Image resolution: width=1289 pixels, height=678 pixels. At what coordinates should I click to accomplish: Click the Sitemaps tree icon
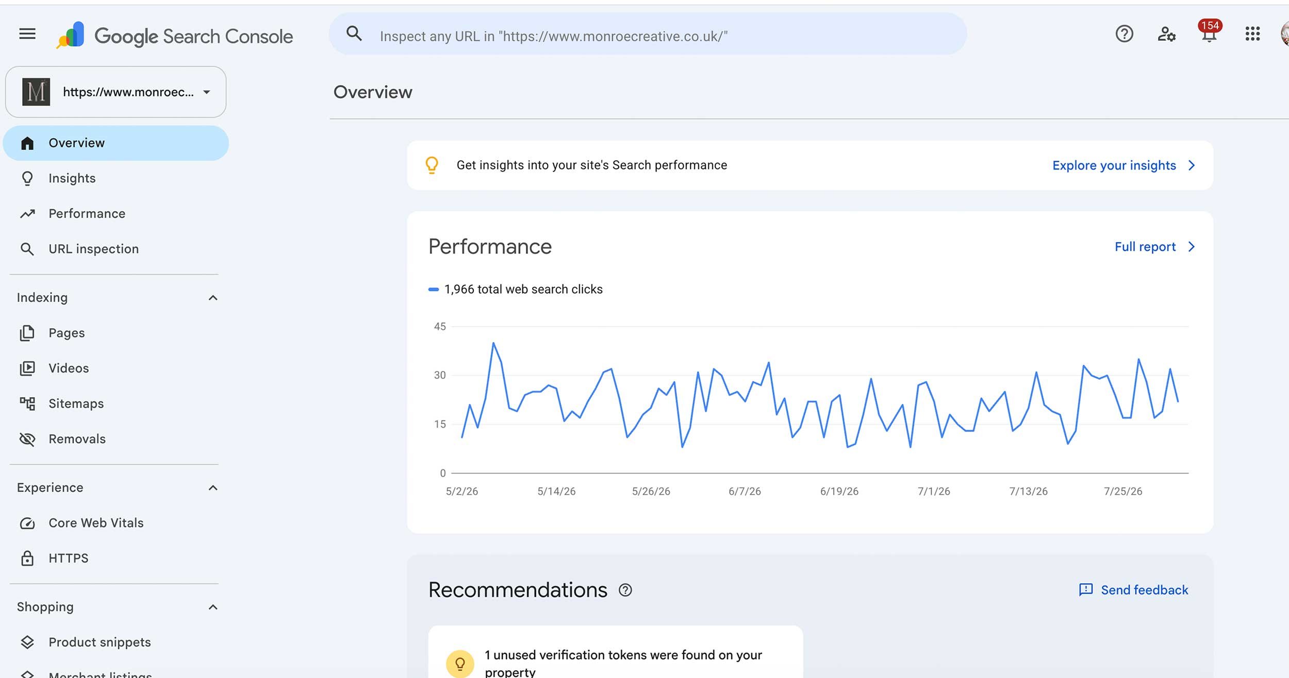[x=27, y=403]
